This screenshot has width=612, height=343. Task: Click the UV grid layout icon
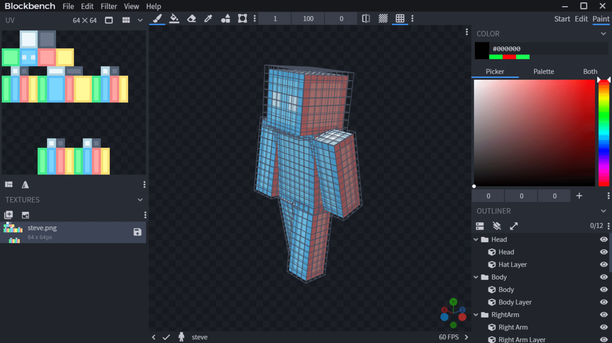[x=126, y=20]
